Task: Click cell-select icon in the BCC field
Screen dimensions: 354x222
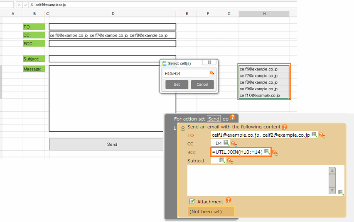Action: click(267, 152)
